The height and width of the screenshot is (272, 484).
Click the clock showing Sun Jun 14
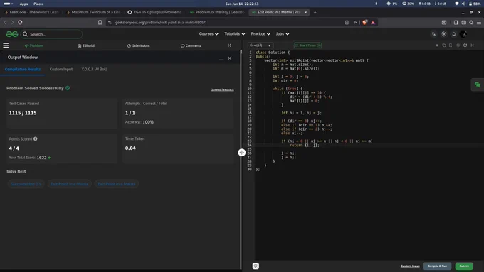pyautogui.click(x=242, y=4)
